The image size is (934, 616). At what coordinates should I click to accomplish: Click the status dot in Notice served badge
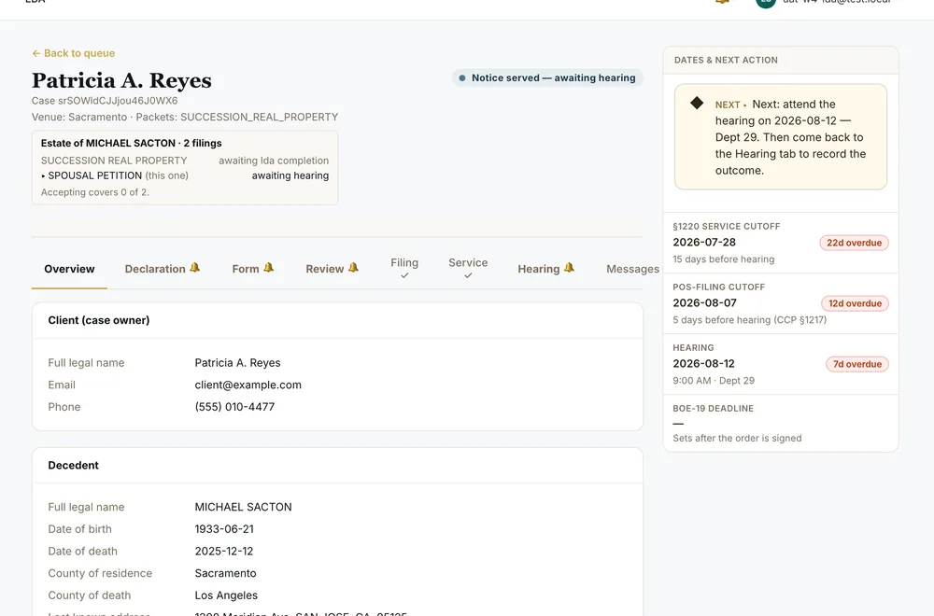(x=461, y=78)
